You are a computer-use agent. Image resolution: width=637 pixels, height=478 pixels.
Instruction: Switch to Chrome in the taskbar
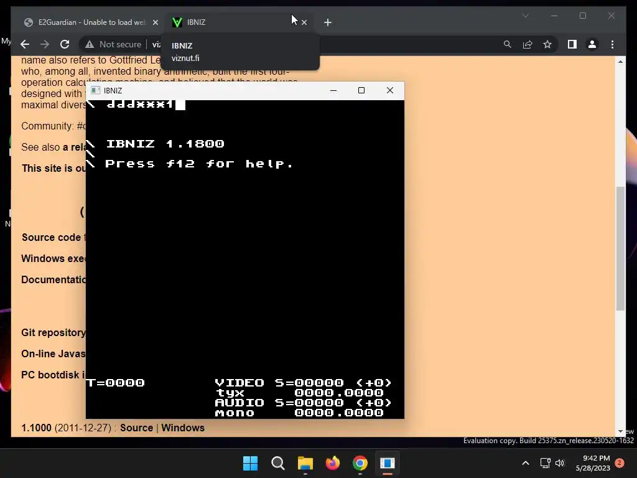tap(360, 463)
